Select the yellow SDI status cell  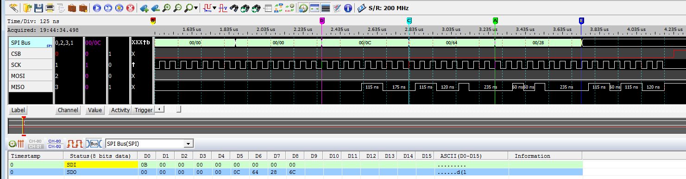(101, 164)
